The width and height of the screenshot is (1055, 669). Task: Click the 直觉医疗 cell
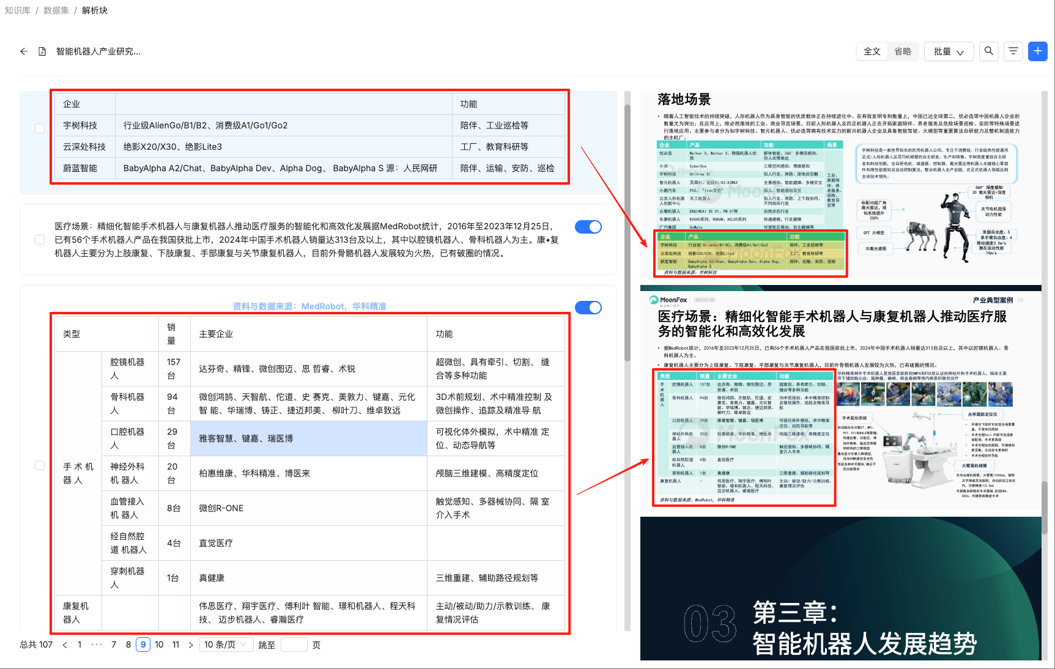point(309,543)
